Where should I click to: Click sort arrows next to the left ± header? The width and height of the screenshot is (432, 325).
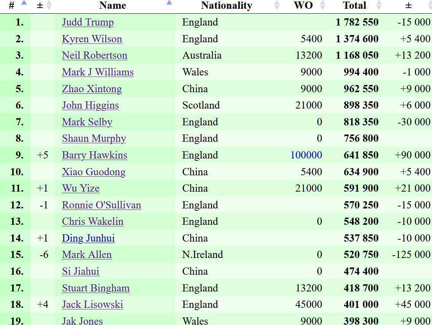[48, 5]
